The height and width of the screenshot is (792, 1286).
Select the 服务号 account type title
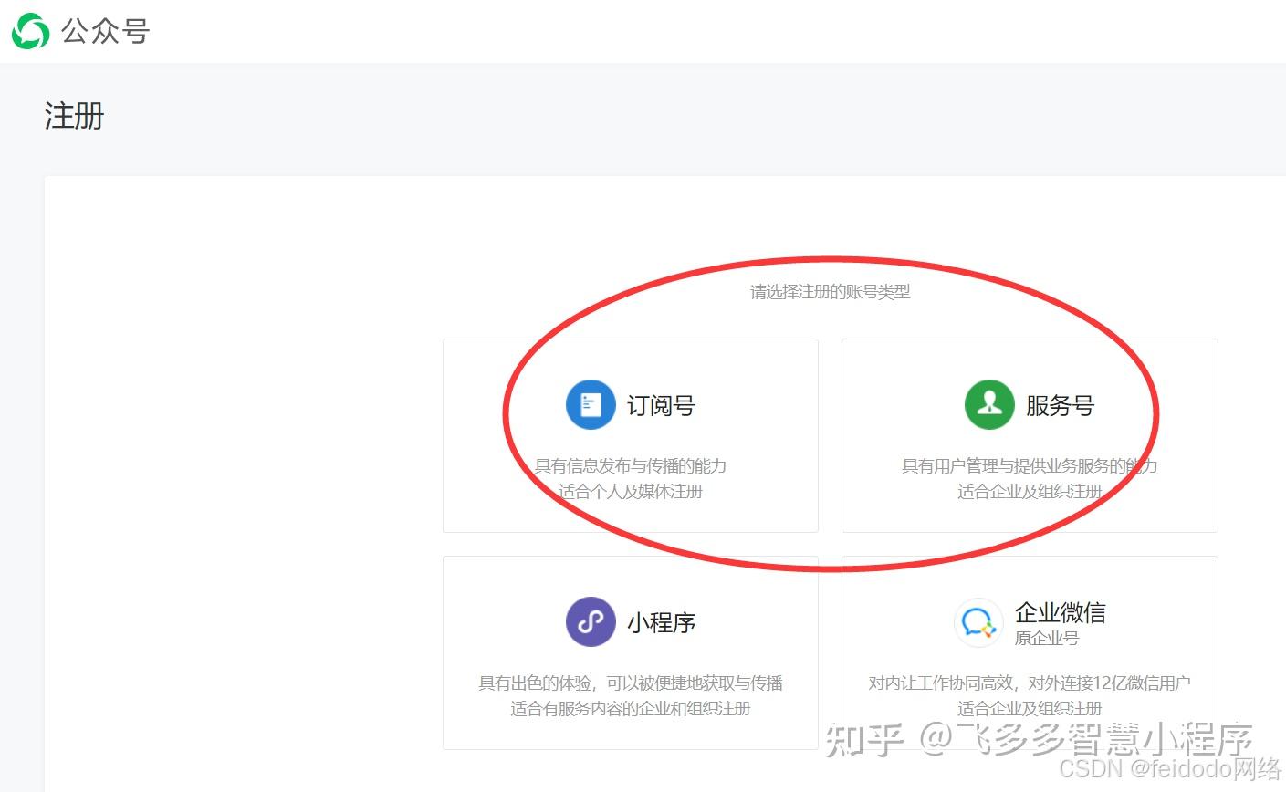click(1060, 405)
